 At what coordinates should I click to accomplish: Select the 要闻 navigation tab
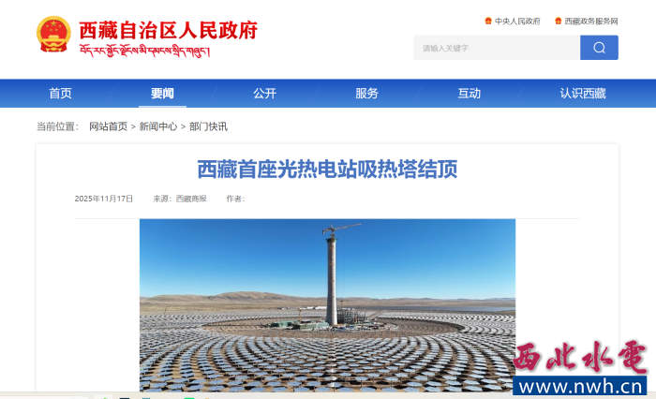[x=162, y=94]
